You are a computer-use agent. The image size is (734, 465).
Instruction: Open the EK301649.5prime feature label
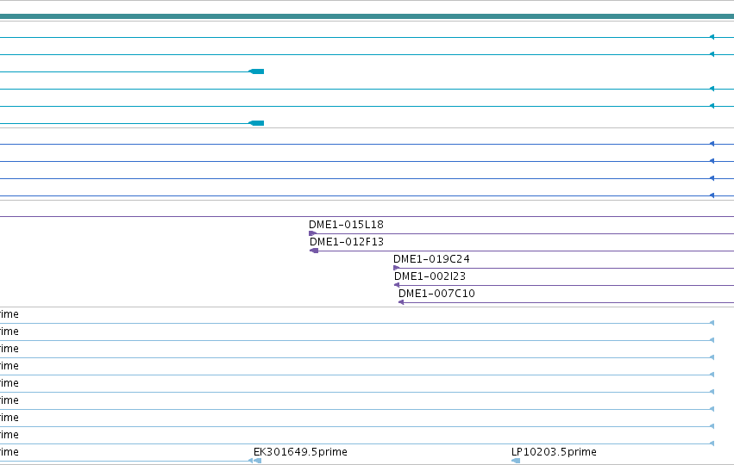[300, 452]
